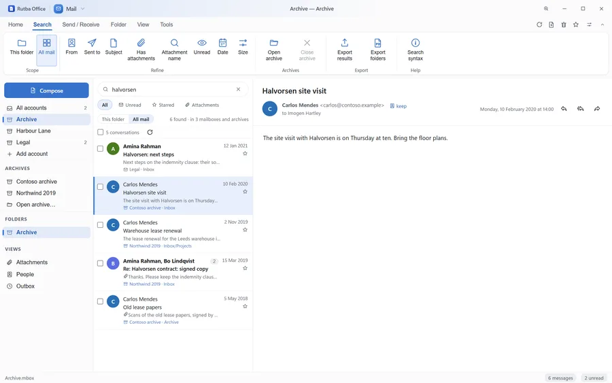Click the Compose button
612x383 pixels.
point(46,90)
